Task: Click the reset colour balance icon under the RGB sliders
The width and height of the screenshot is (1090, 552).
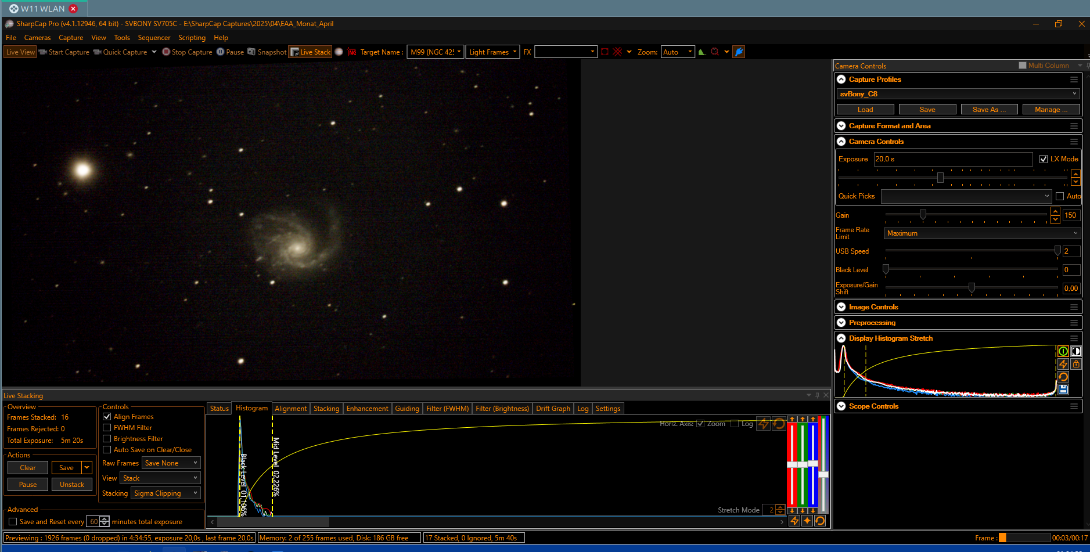Action: (820, 521)
